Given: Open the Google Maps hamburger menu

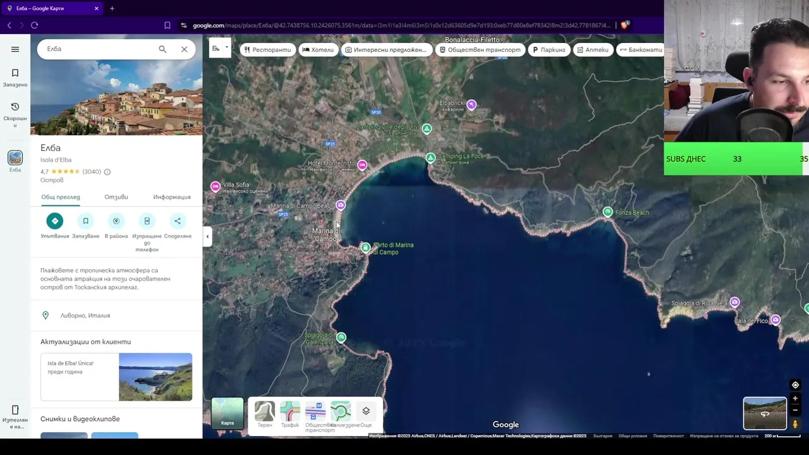Looking at the screenshot, I should pyautogui.click(x=15, y=49).
